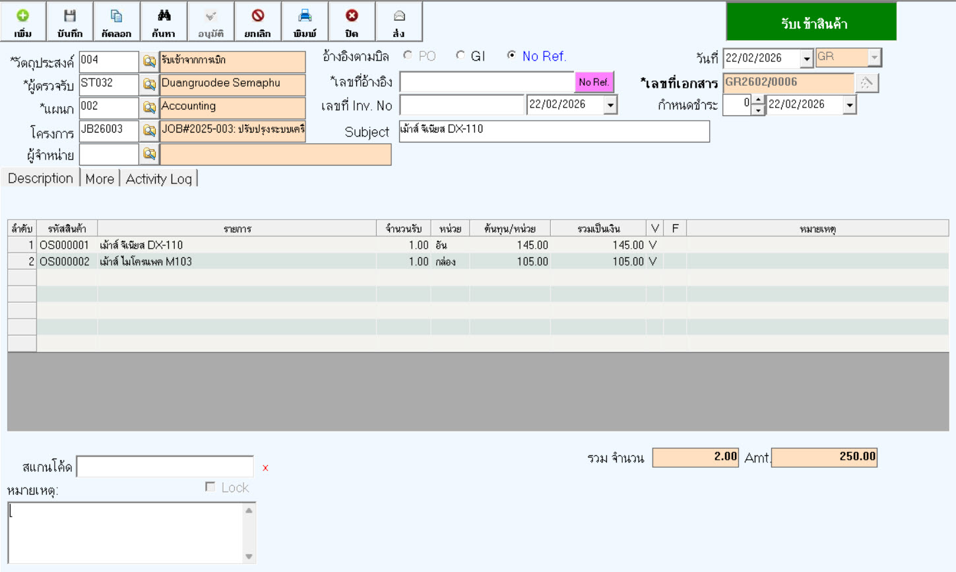
Task: Expand the document date (วันที่) dropdown
Action: [806, 59]
